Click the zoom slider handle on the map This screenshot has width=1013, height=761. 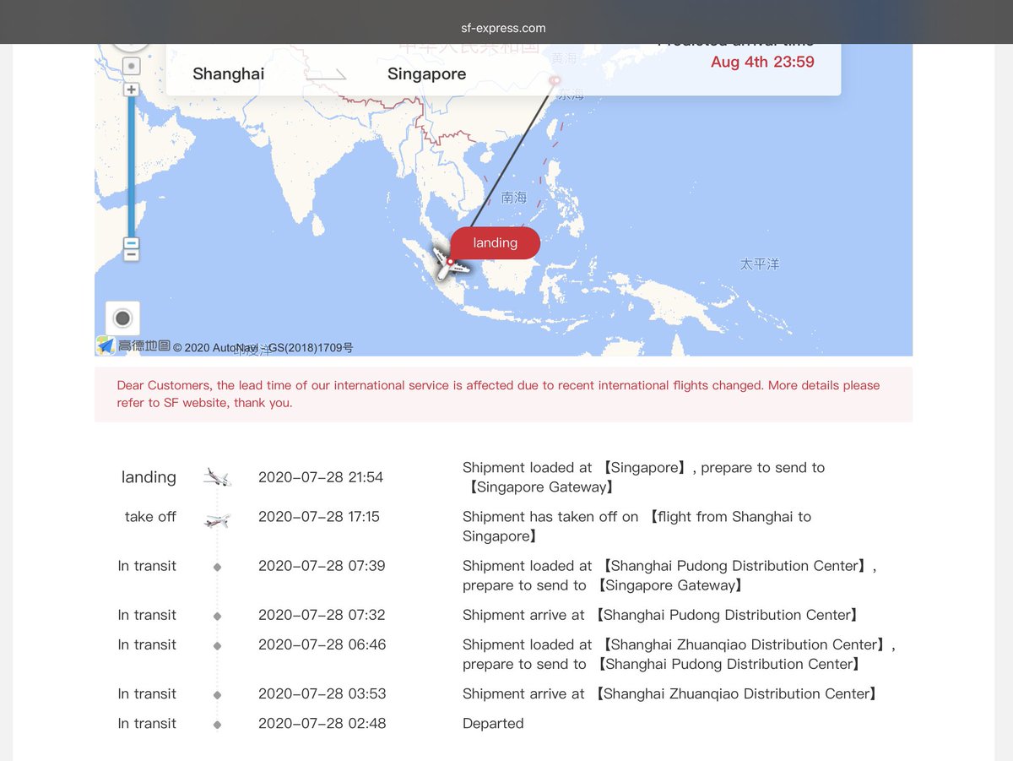pos(131,243)
